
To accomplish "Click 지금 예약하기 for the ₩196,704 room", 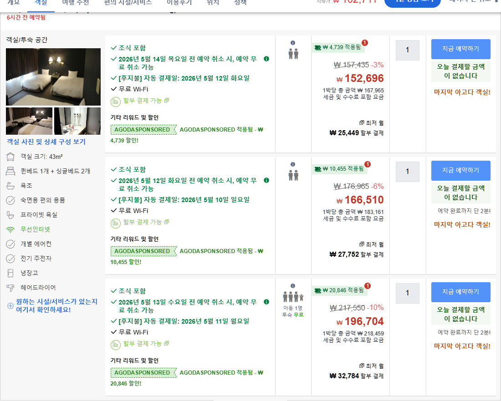I will [x=461, y=292].
